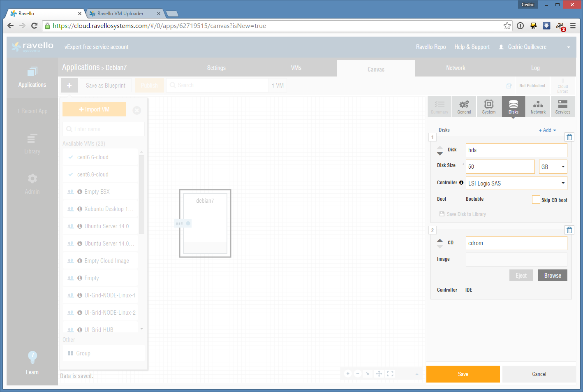
Task: Click the orange Save button
Action: (463, 374)
